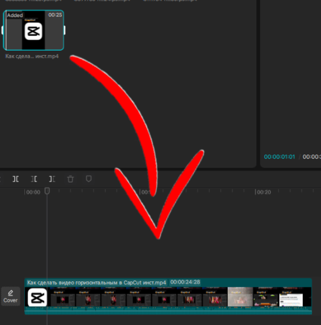This screenshot has height=325, width=321.
Task: Click the 00:00:24:28 clip duration label
Action: point(185,282)
